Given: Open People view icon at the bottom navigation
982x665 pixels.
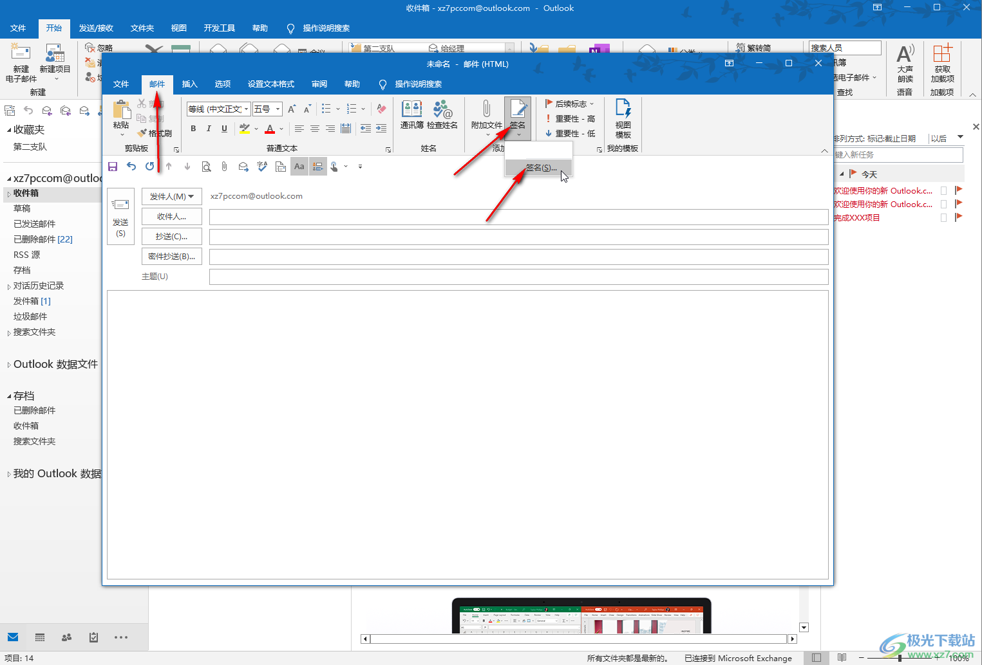Looking at the screenshot, I should 66,637.
